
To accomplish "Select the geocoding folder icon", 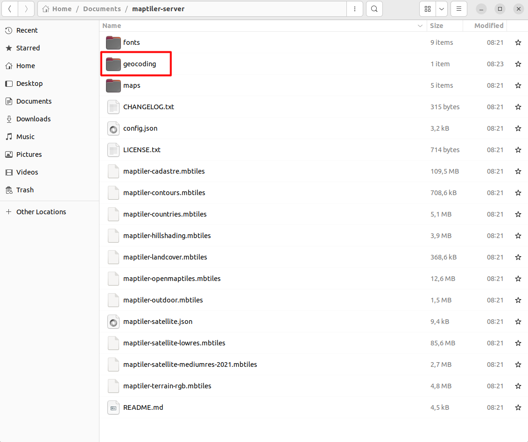I will tap(113, 64).
